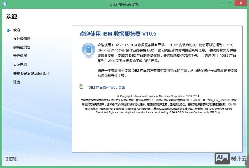Select the 欢迎 item in the left navigation
Viewport: 249px width, 168px height.
pos(17,30)
